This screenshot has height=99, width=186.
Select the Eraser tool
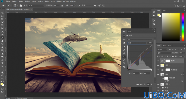point(2,47)
